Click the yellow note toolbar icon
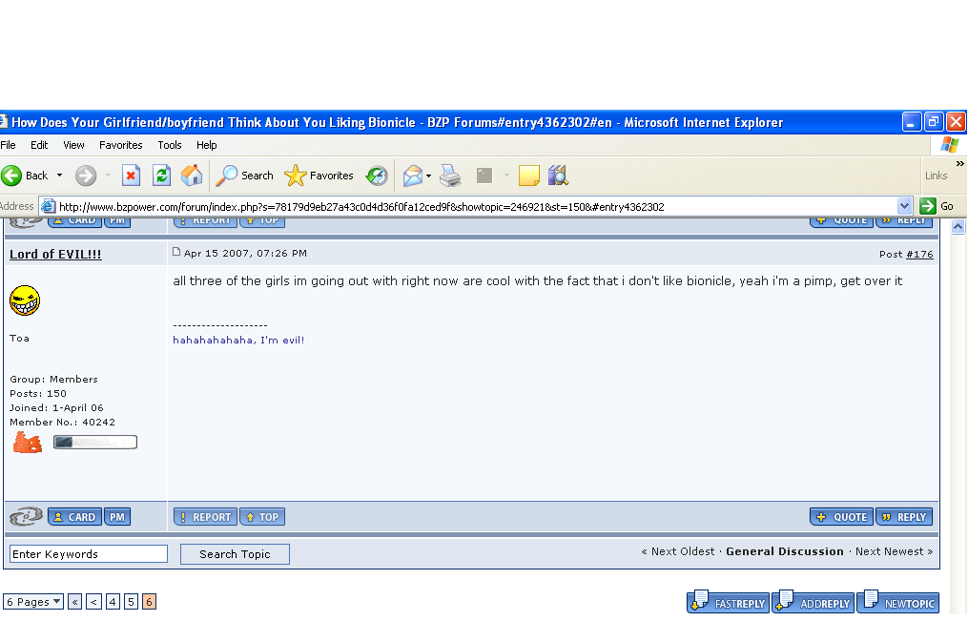Image resolution: width=968 pixels, height=621 pixels. pos(529,176)
